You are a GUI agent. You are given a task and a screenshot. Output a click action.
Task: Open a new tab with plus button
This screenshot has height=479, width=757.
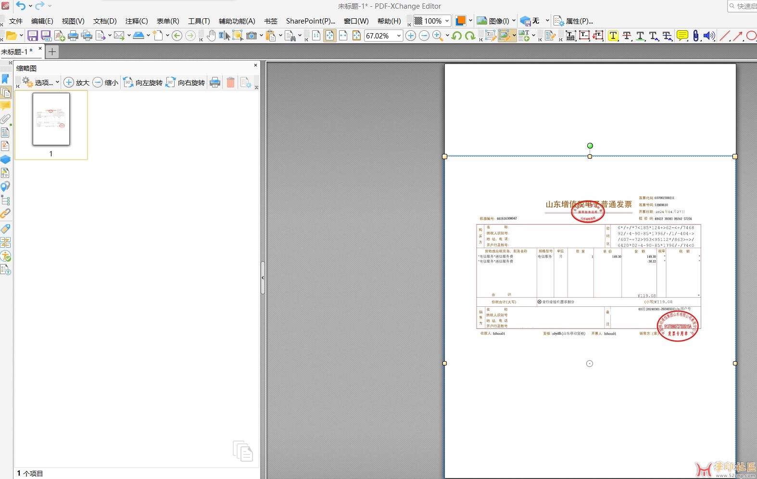(52, 51)
